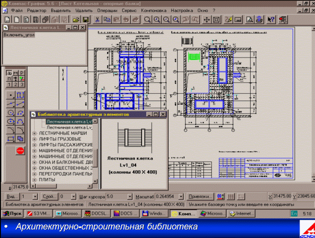Copy selection using the copy toolbar icon
This screenshot has width=315, height=238.
107,19
